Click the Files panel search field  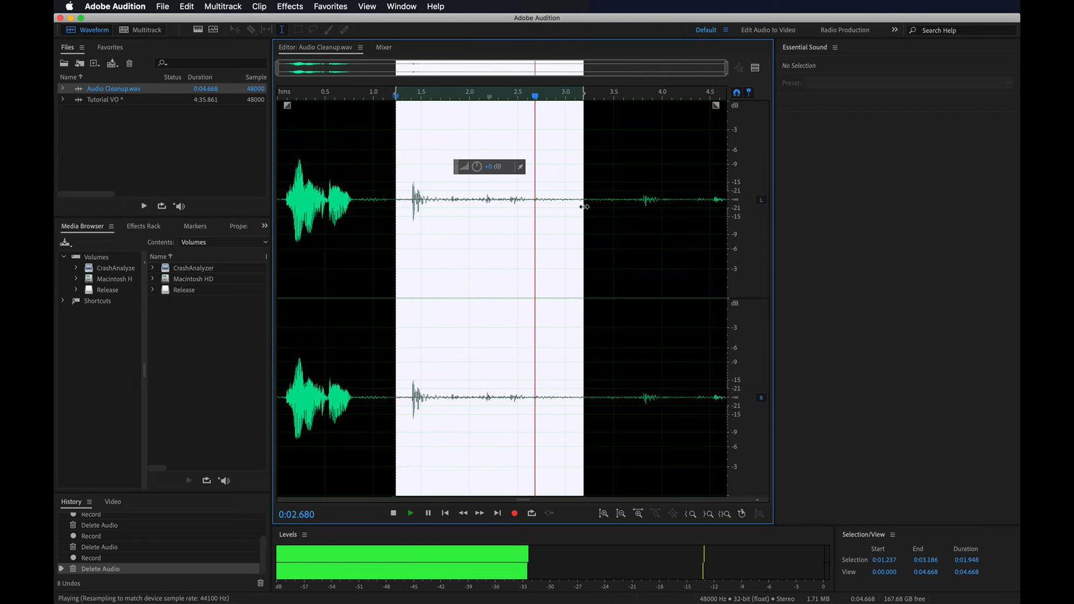coord(211,63)
